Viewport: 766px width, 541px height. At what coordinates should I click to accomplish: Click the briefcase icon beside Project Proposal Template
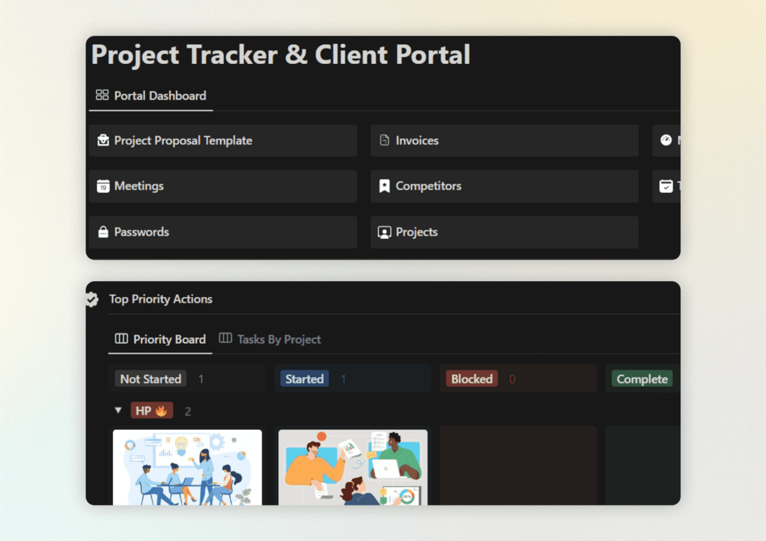[103, 141]
